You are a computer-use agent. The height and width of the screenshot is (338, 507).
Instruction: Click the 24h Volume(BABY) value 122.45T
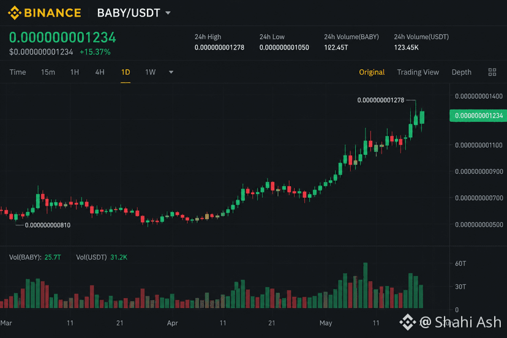point(336,48)
